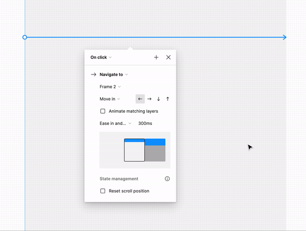The width and height of the screenshot is (306, 231).
Task: Click the connector's circular start handle
Action: coord(25,37)
